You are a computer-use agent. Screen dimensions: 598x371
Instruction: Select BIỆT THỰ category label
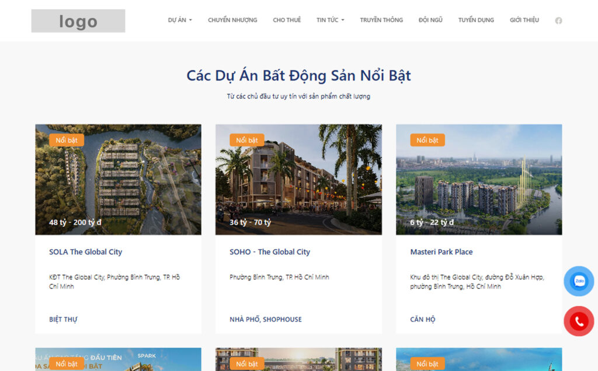[x=63, y=319]
